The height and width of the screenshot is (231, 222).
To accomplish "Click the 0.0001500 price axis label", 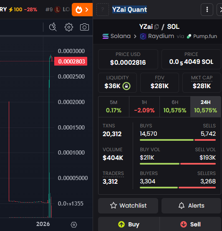I will (71, 127).
